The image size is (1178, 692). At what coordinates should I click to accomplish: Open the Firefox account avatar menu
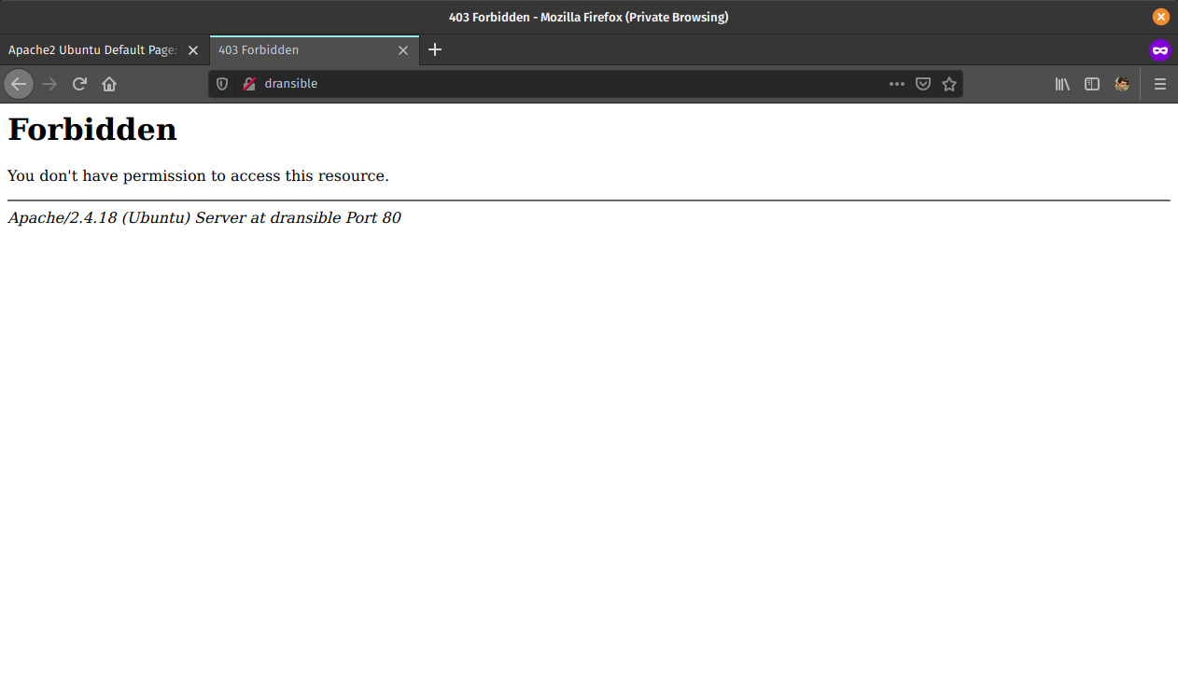pyautogui.click(x=1122, y=84)
